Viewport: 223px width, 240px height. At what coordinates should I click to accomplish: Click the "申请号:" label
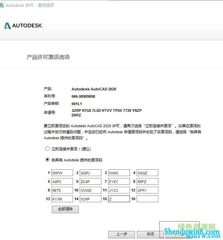coord(50,113)
